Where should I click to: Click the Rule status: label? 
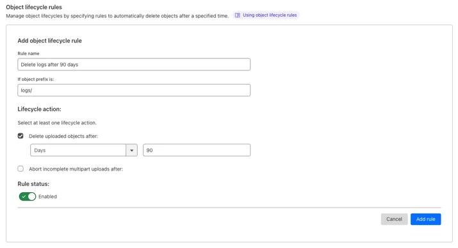[33, 184]
